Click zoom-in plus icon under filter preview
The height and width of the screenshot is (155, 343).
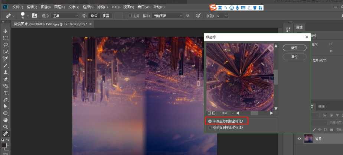pos(214,113)
